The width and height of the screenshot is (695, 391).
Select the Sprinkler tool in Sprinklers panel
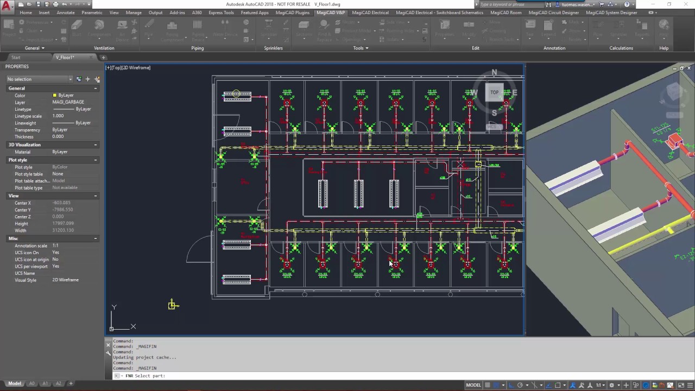pyautogui.click(x=269, y=29)
